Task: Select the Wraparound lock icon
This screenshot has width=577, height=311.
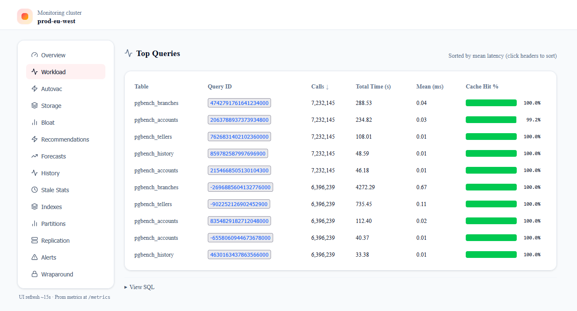Action: point(35,274)
